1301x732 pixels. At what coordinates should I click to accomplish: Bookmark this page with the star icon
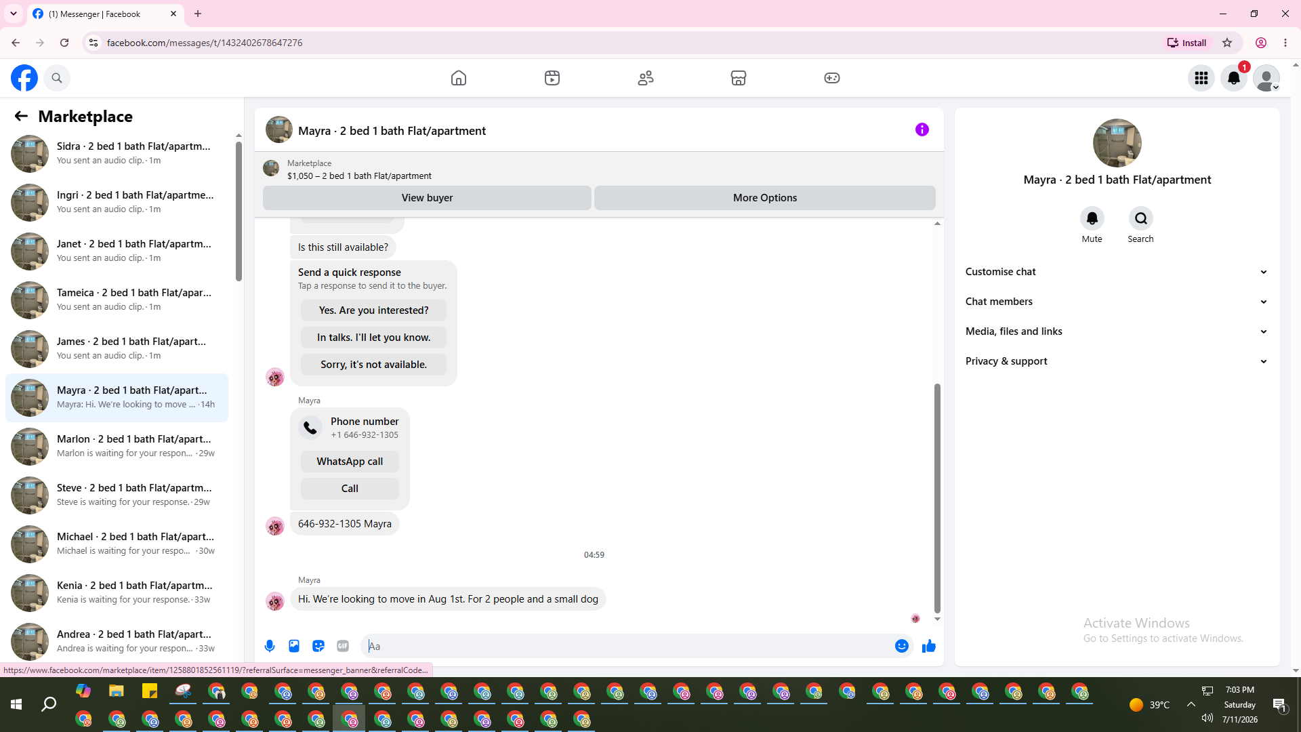1227,43
